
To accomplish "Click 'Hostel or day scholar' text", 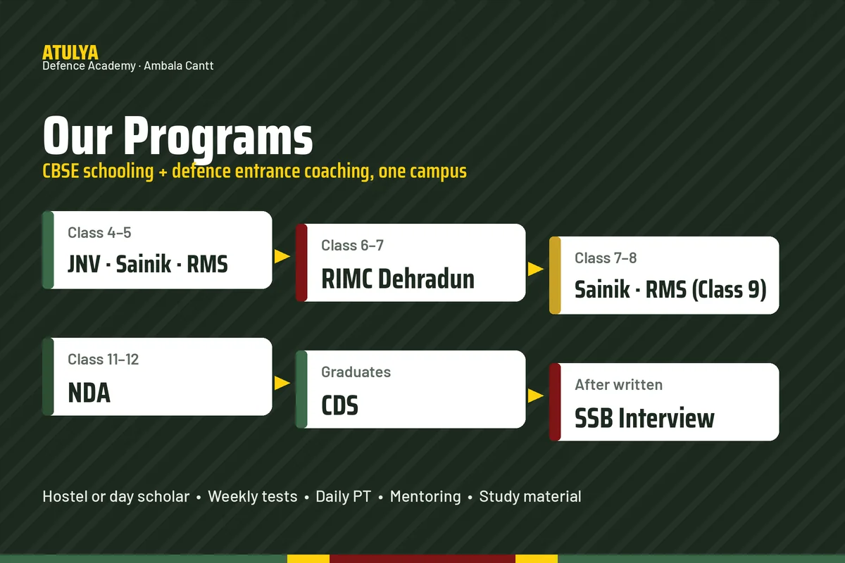I will tap(116, 497).
